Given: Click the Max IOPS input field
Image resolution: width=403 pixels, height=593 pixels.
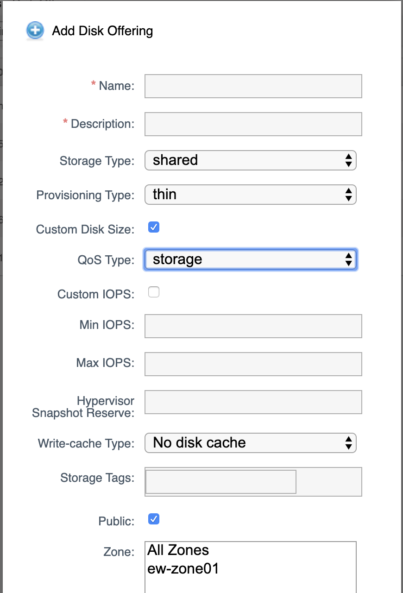Looking at the screenshot, I should (253, 364).
